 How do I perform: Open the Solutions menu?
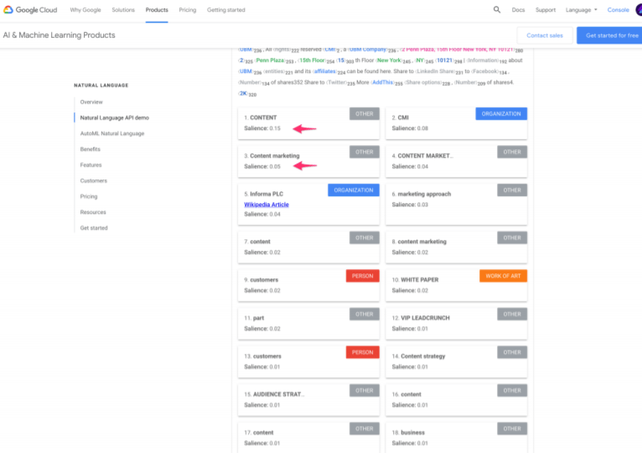(123, 10)
